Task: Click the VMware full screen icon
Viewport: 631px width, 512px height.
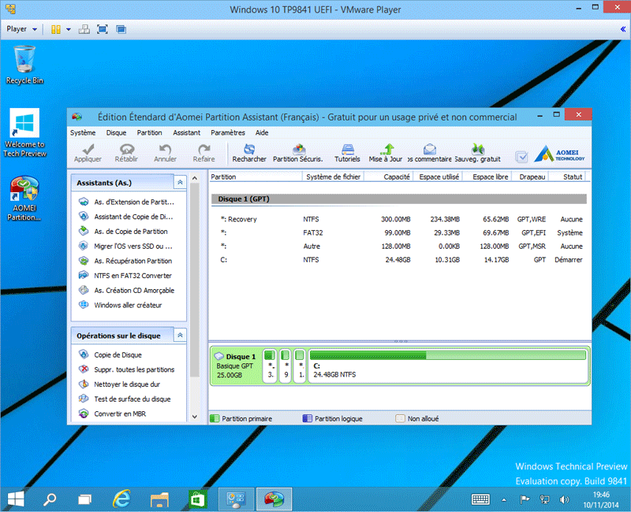Action: 103,29
